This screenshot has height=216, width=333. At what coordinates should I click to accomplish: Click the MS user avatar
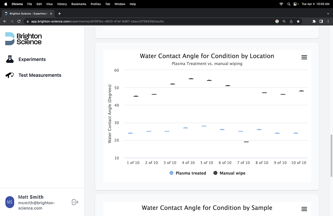tap(10, 202)
